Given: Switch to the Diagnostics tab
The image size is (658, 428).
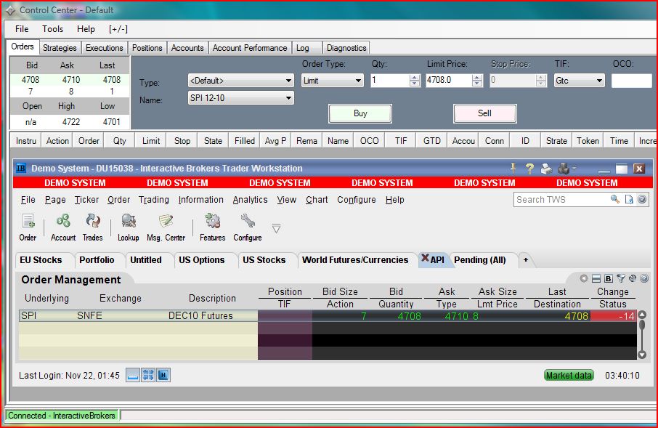Looking at the screenshot, I should tap(346, 48).
